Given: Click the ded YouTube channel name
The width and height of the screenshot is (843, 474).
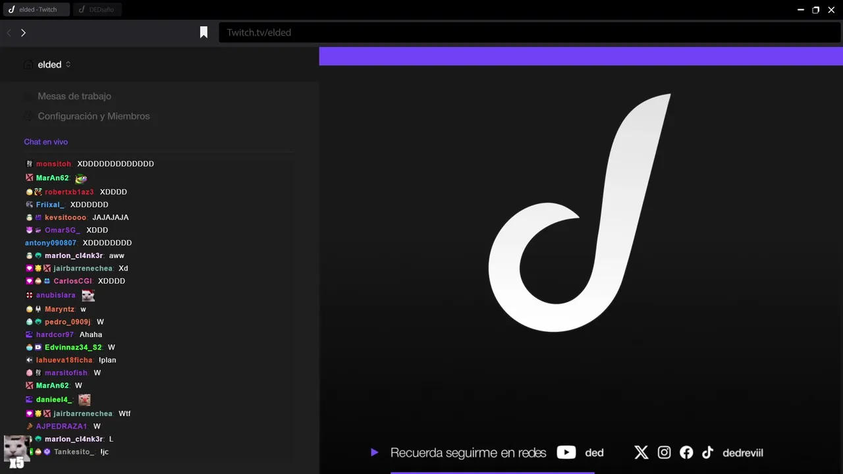Looking at the screenshot, I should coord(594,452).
